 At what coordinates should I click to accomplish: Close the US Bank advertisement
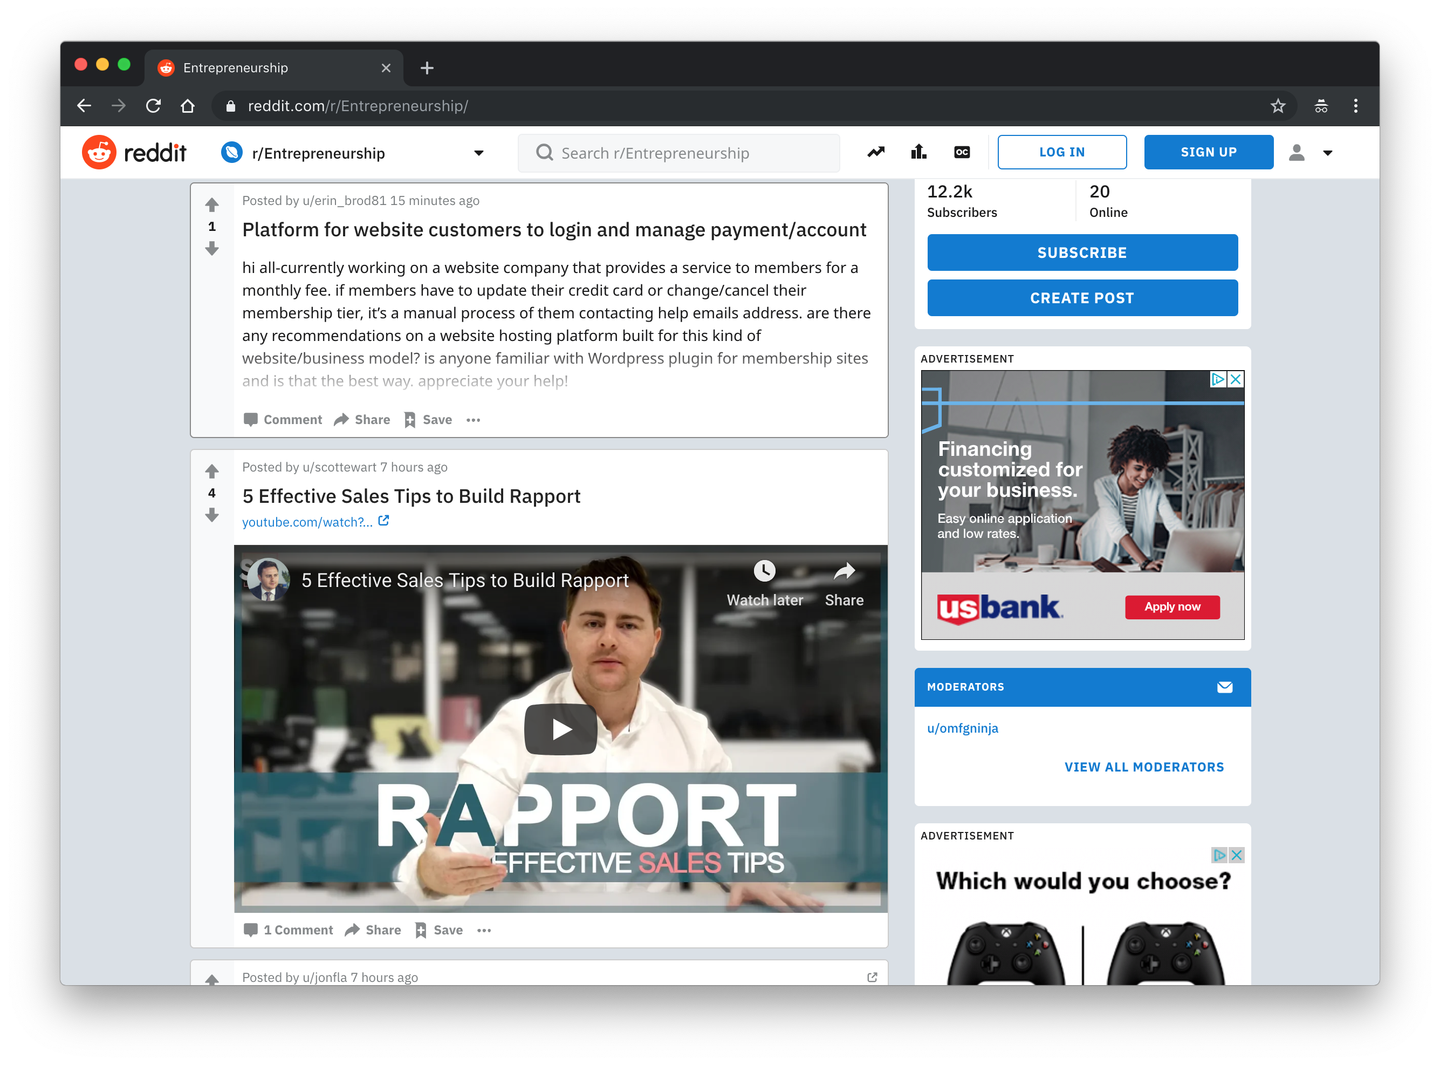tap(1236, 379)
